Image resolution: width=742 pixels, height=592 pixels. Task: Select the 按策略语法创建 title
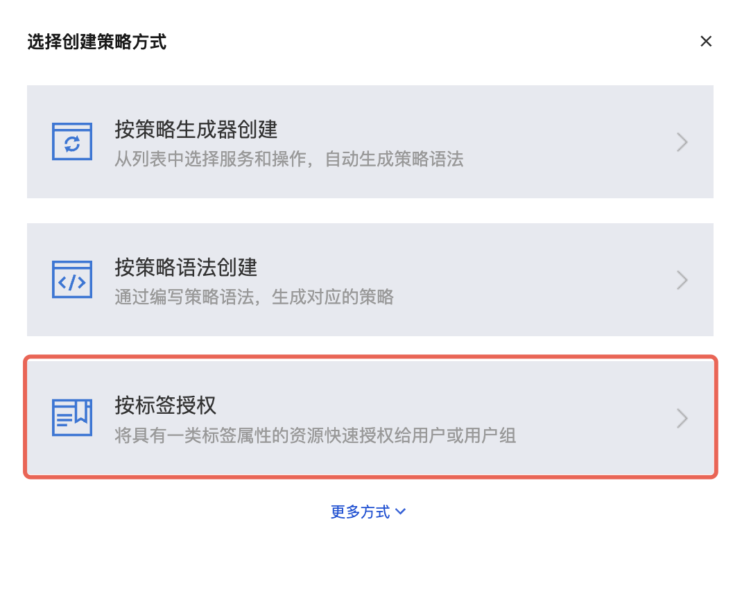point(186,268)
